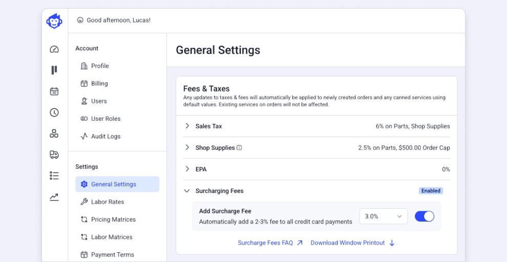Click "6% on Parts, Shop Supplies" value
507x262 pixels.
pyautogui.click(x=413, y=126)
